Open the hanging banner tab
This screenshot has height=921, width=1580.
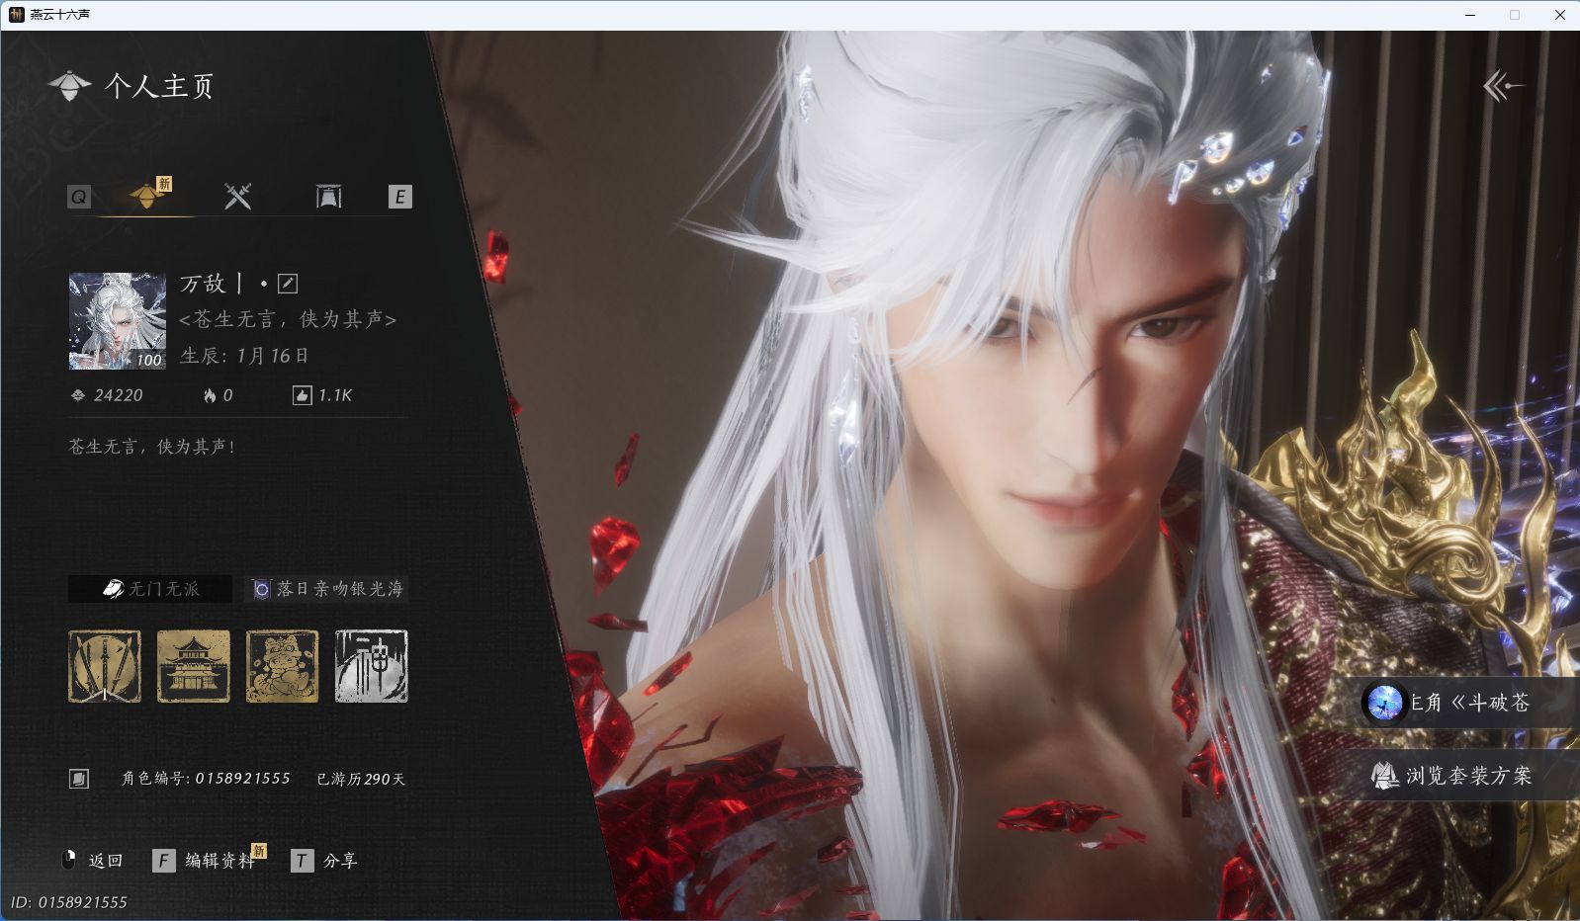point(328,197)
